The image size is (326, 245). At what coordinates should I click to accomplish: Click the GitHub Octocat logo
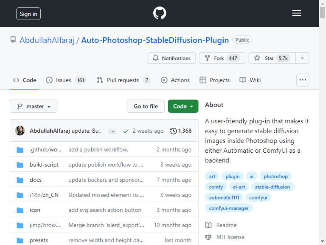pyautogui.click(x=160, y=13)
